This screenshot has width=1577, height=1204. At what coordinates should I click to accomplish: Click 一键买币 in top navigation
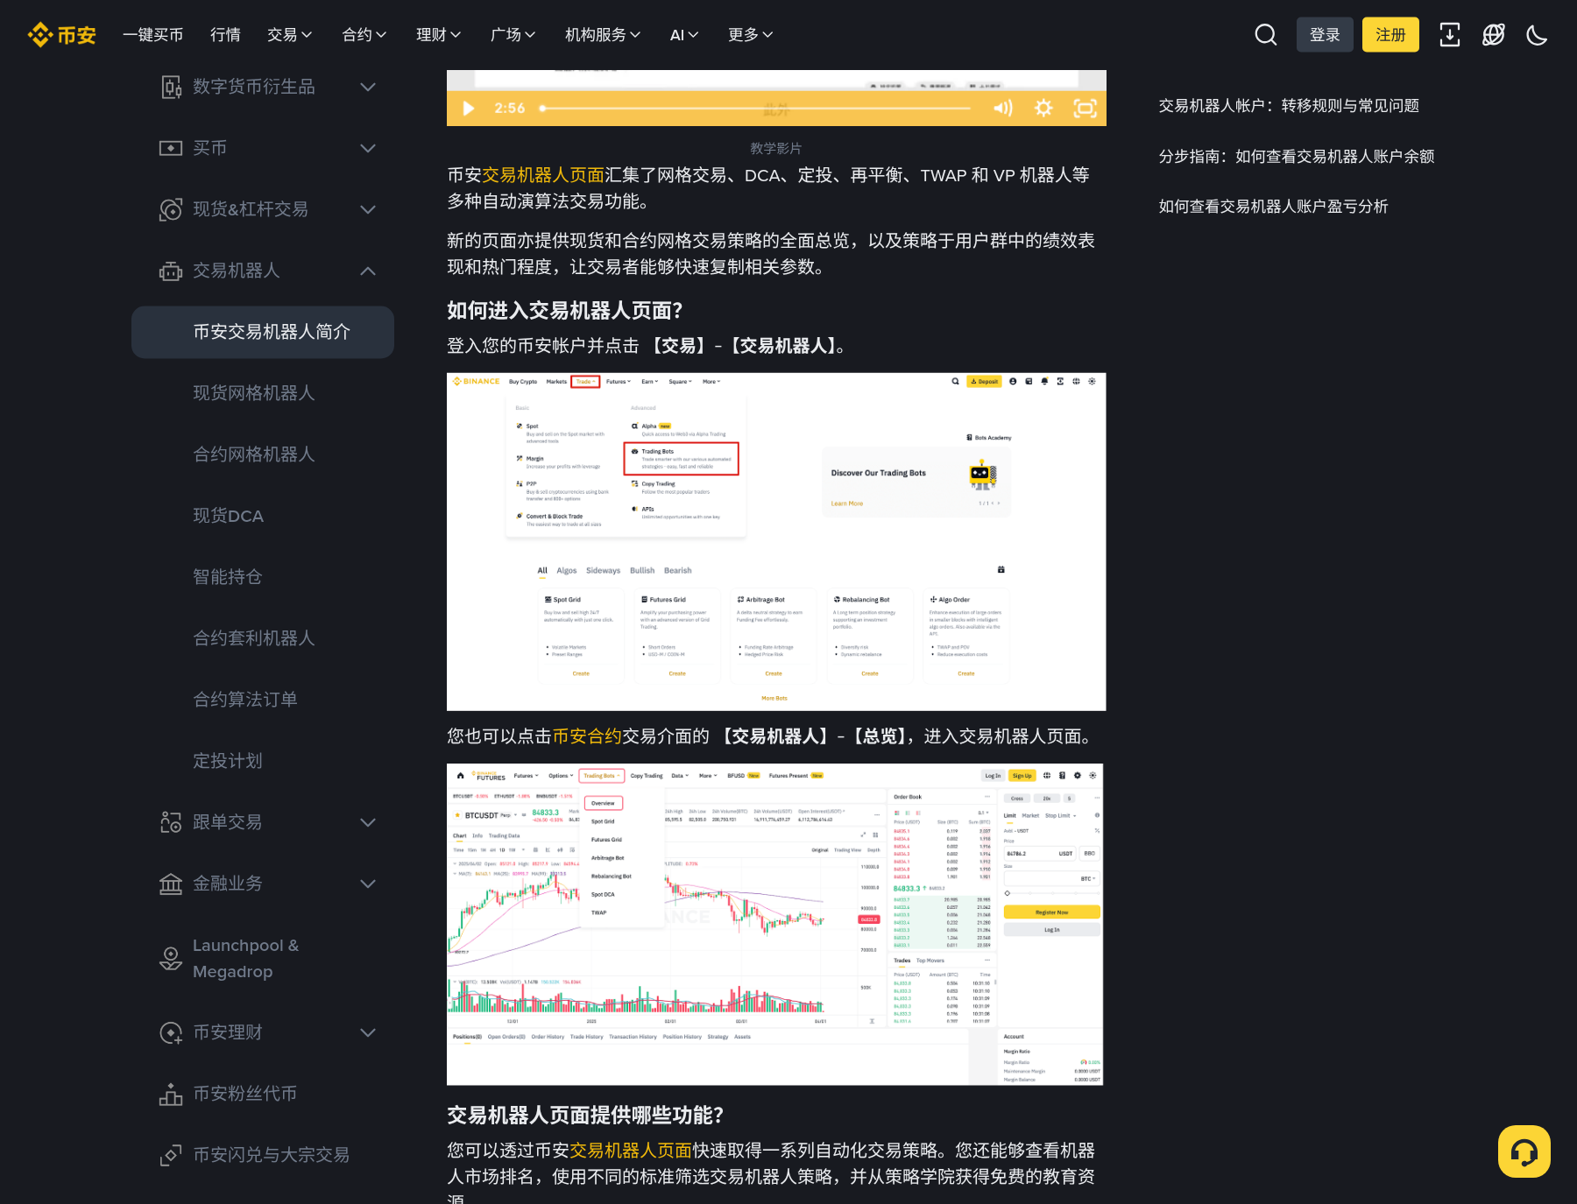(x=152, y=35)
